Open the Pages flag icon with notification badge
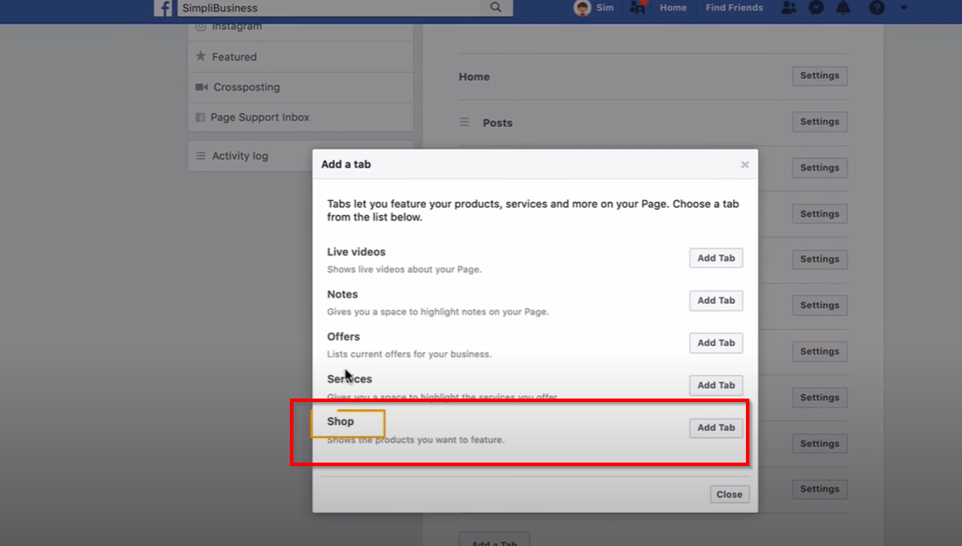The image size is (962, 546). [x=638, y=8]
